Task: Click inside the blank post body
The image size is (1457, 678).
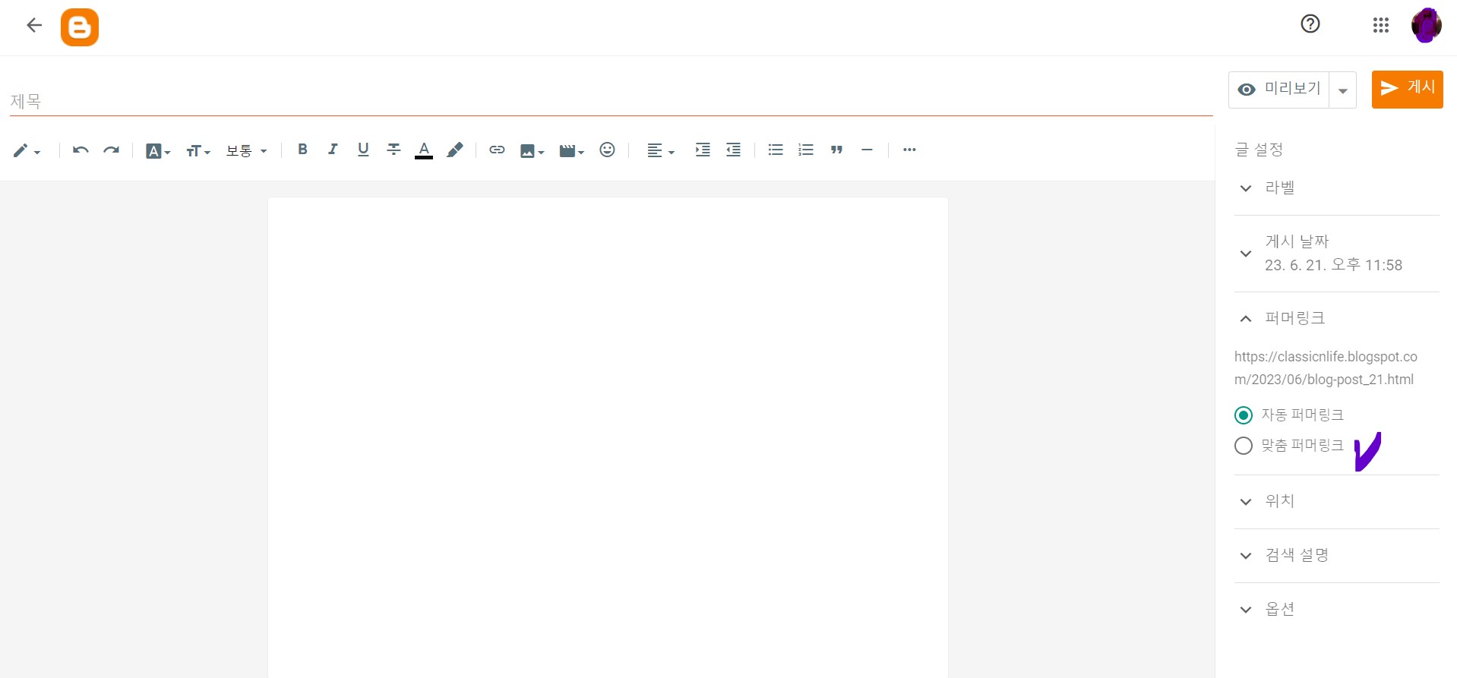Action: [608, 437]
